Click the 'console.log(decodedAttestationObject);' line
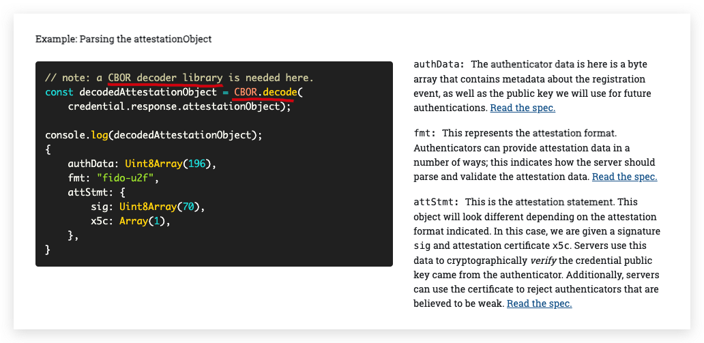Image resolution: width=704 pixels, height=343 pixels. (x=153, y=135)
